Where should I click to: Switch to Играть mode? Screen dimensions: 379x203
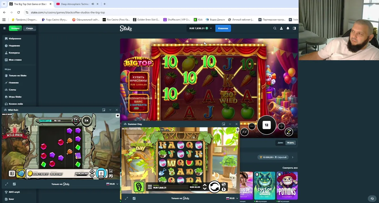click(290, 143)
